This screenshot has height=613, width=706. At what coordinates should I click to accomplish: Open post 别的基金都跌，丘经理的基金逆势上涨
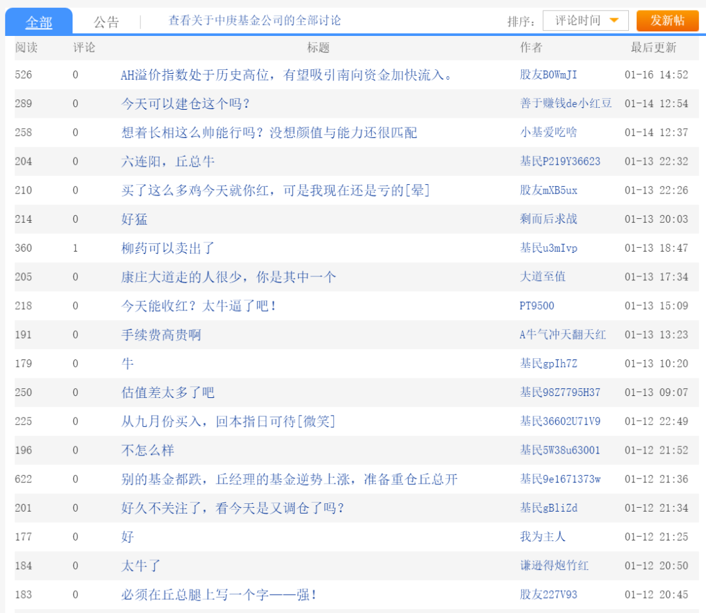click(x=289, y=479)
